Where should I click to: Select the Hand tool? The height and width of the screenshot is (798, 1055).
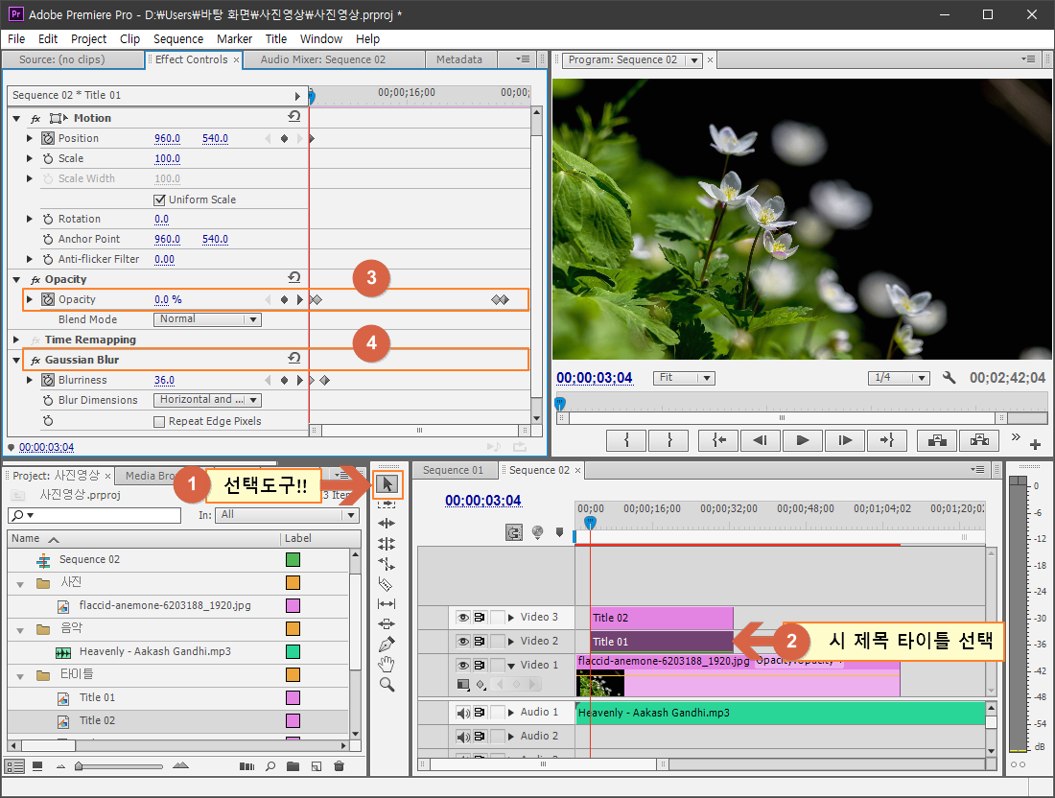(387, 665)
